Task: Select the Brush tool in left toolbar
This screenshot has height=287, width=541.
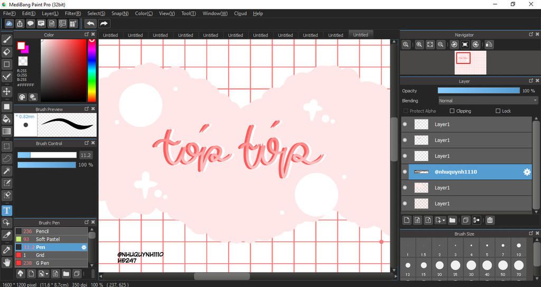Action: click(6, 40)
